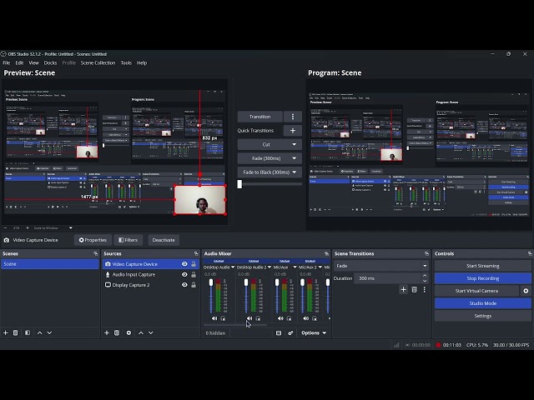Click the Transition button
The width and height of the screenshot is (534, 400).
[259, 117]
